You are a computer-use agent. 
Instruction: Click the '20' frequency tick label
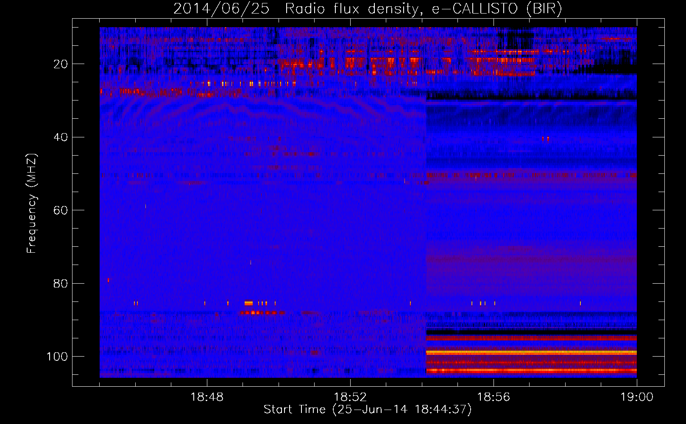(x=61, y=64)
